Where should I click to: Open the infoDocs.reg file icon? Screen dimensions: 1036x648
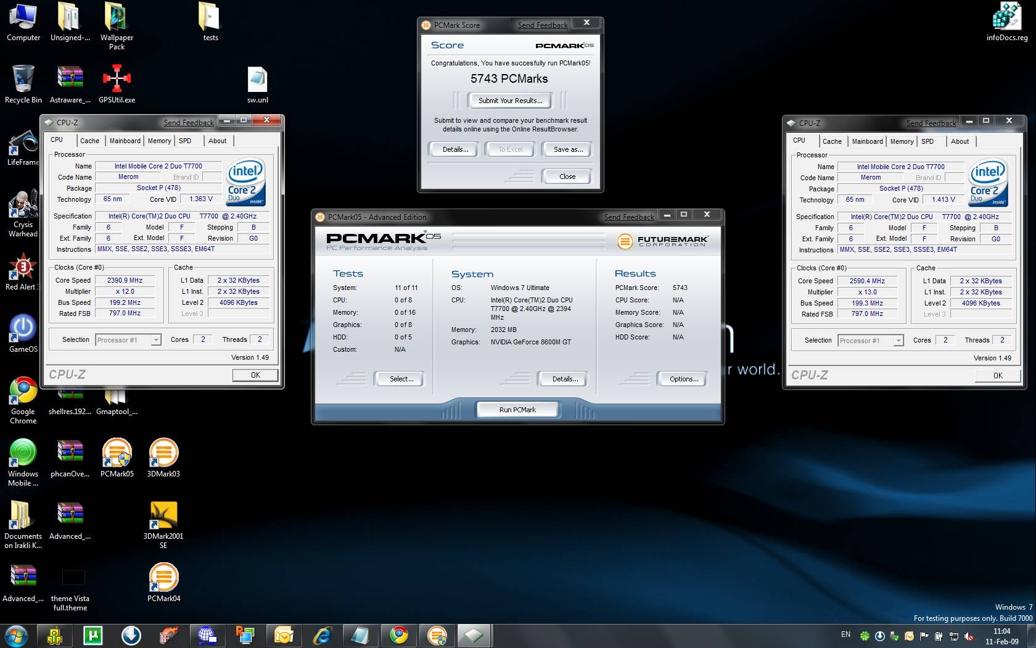[x=1007, y=22]
